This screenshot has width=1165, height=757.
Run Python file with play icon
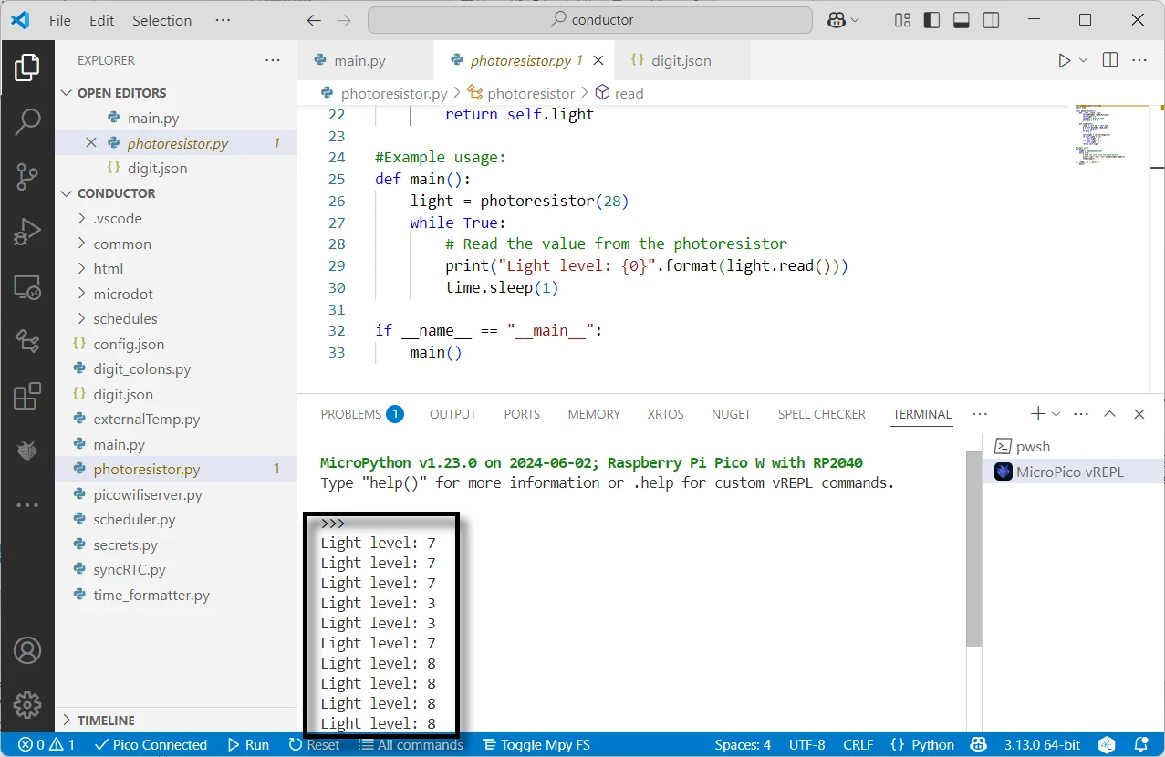click(1064, 60)
